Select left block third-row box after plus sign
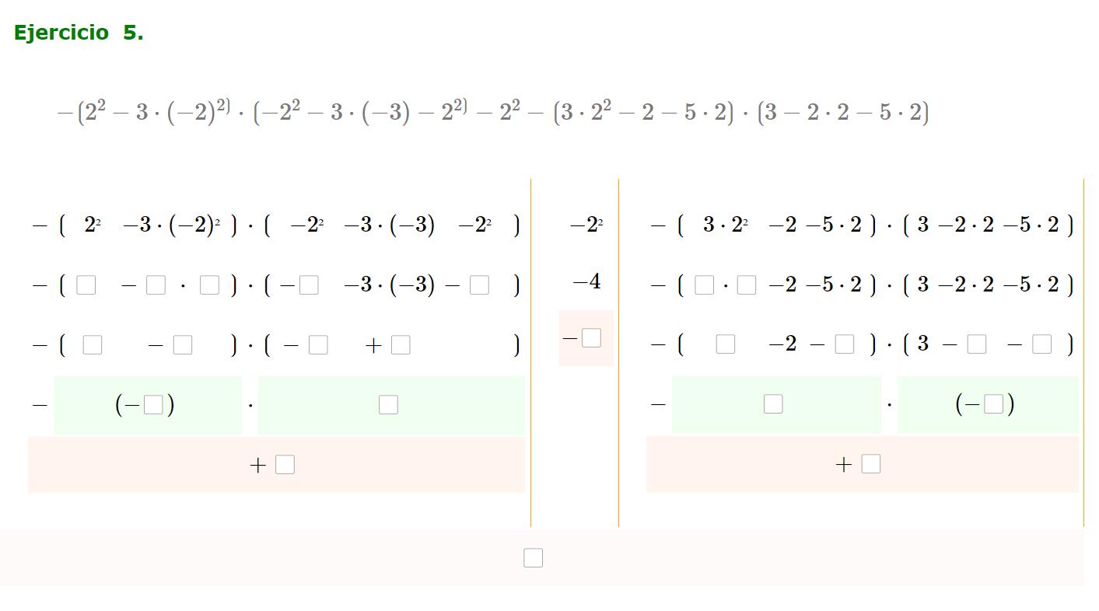Image resolution: width=1099 pixels, height=611 pixels. pos(401,345)
